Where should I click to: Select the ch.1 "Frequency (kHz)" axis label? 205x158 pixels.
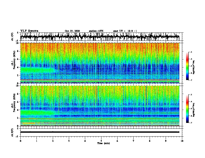(14, 60)
